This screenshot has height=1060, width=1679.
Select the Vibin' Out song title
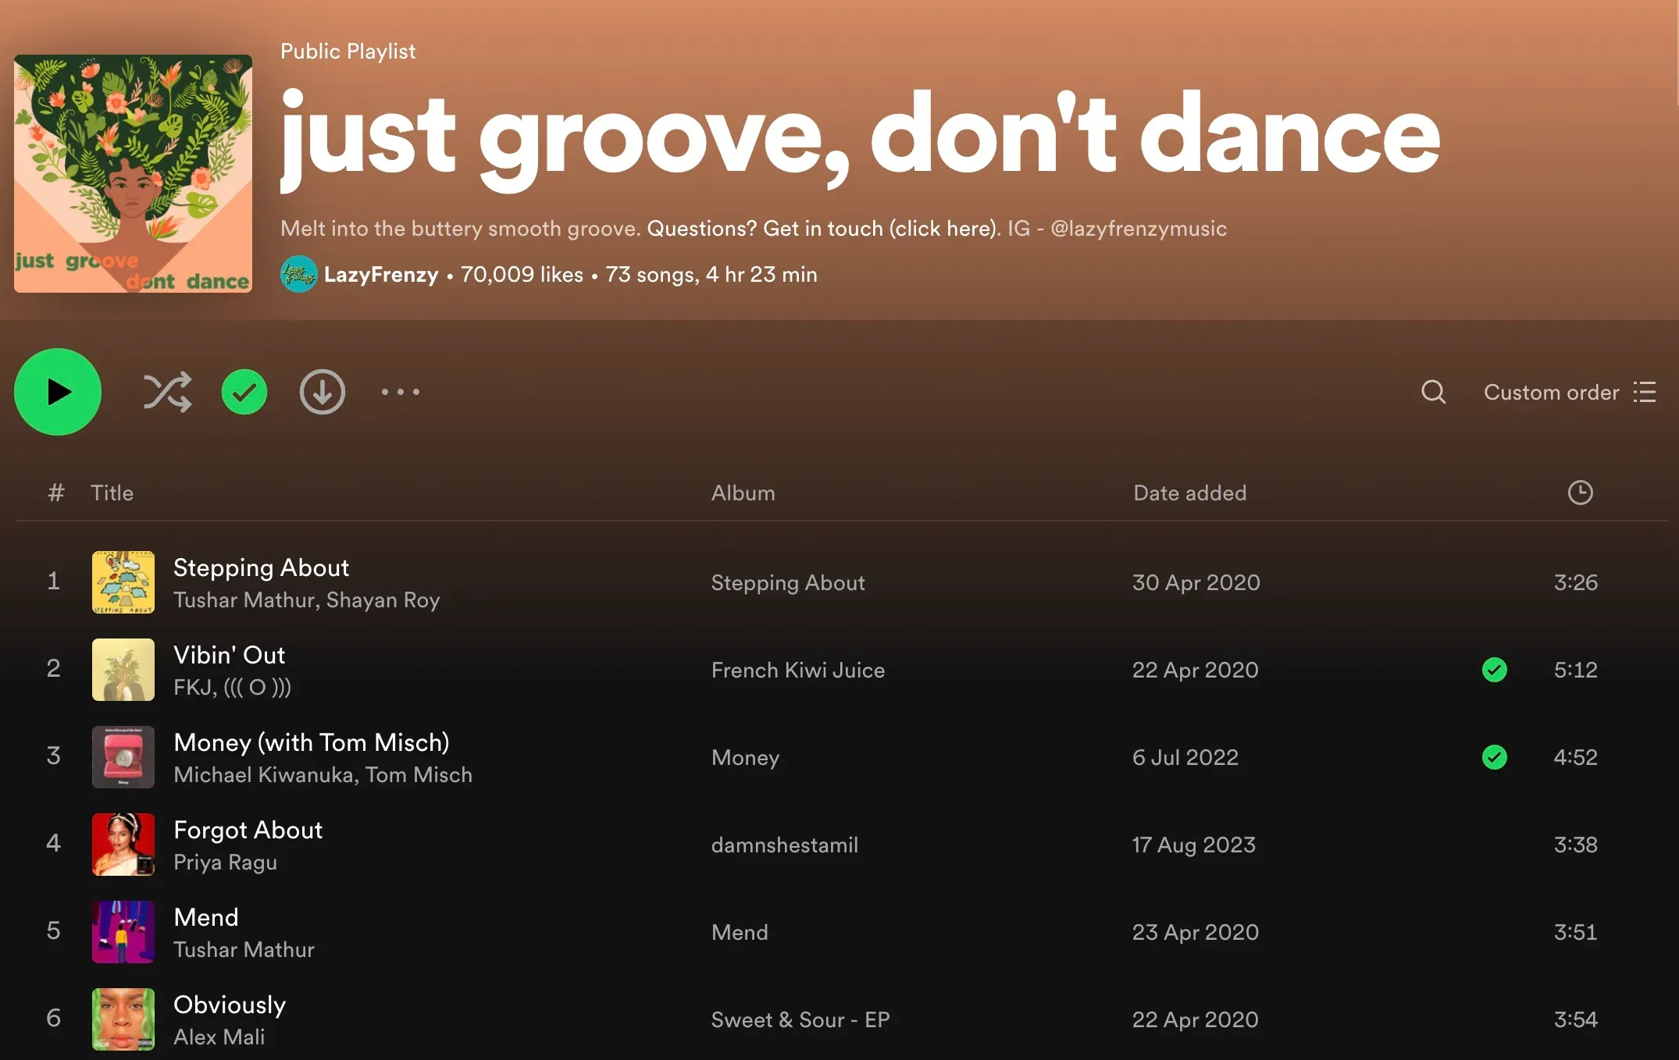click(x=229, y=655)
